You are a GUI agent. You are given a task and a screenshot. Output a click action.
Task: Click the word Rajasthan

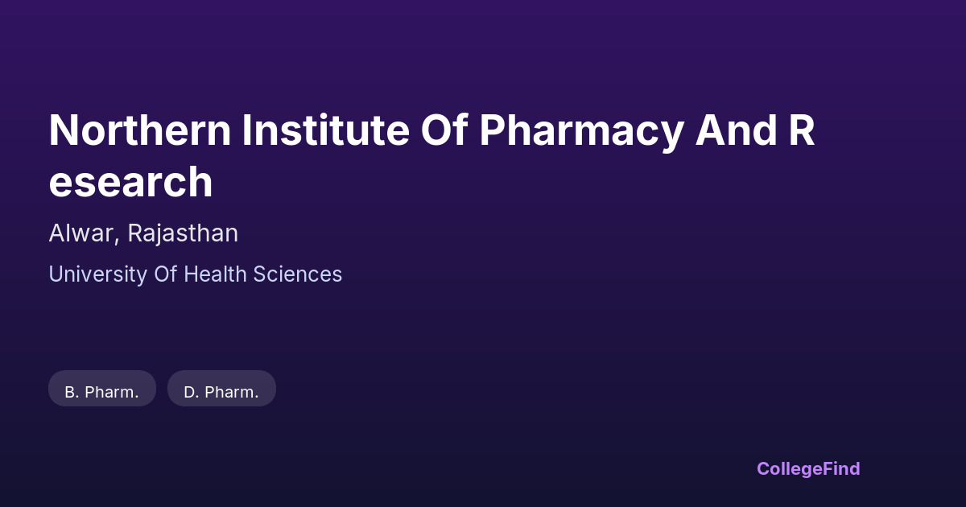point(183,233)
